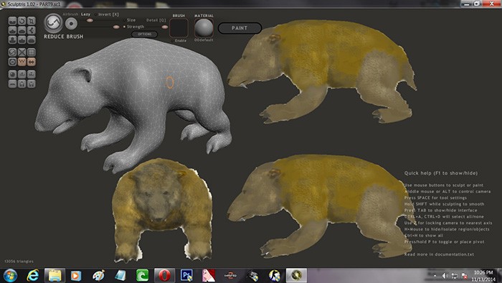Open the Windows Start button
Screen dimensions: 502x283
[x=11, y=275]
